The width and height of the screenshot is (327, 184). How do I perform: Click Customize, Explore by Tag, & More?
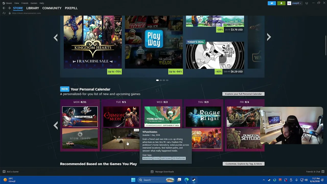pos(243,164)
